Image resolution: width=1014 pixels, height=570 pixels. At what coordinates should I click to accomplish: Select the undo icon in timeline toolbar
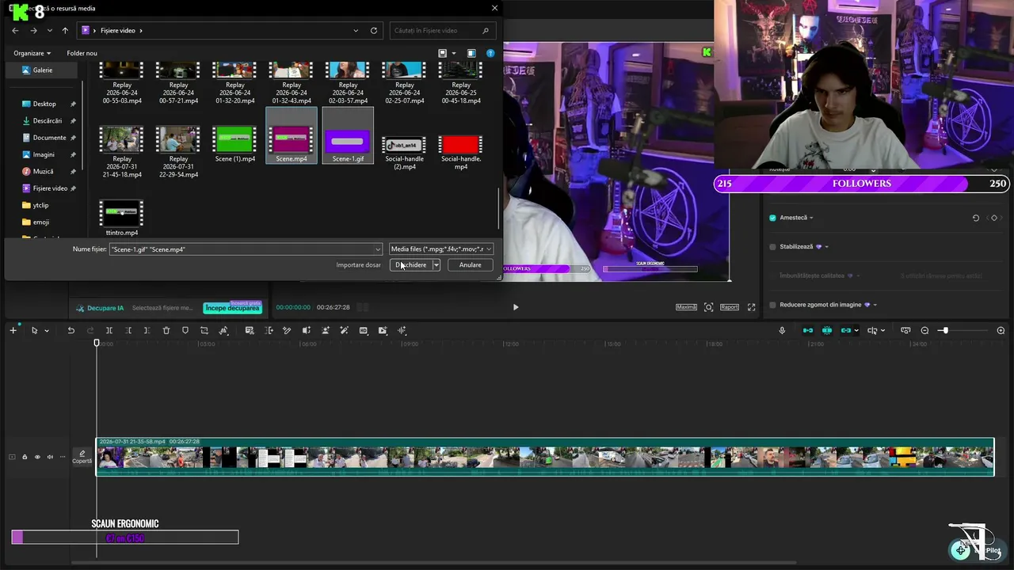point(71,330)
